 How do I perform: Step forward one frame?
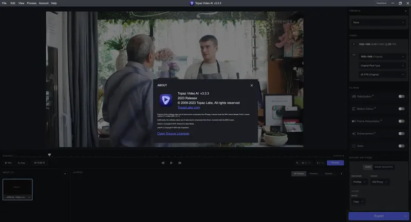click(x=180, y=163)
